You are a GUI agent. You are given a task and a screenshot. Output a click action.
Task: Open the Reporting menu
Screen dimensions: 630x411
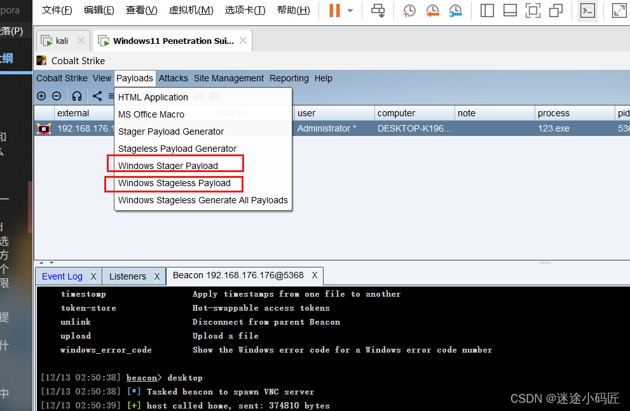point(289,78)
